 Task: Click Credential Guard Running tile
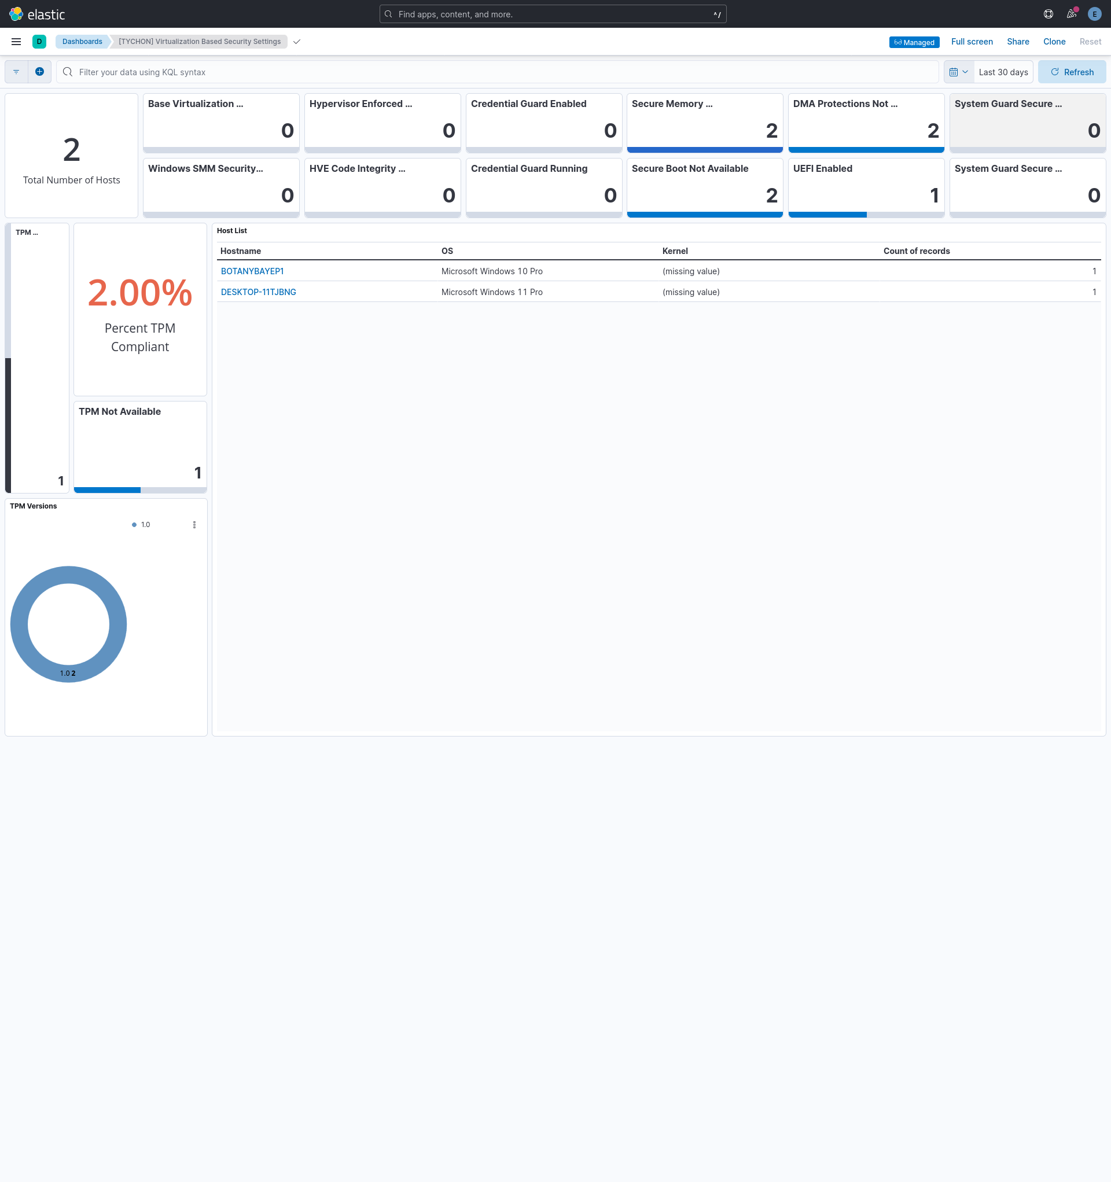coord(544,188)
